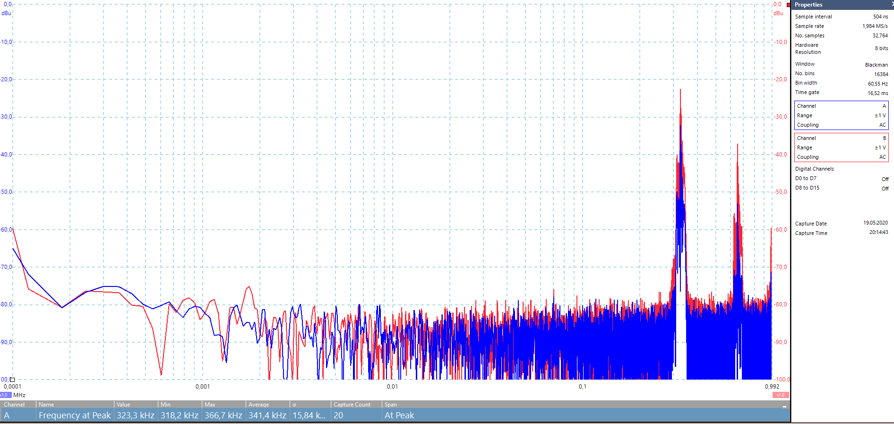This screenshot has width=894, height=424.
Task: Click the Channel A label in Properties
Action: [x=806, y=106]
